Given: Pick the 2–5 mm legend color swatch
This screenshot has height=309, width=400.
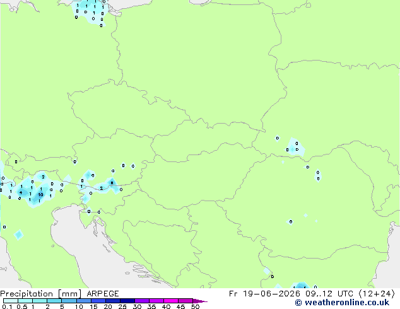Looking at the screenshot, I should click(54, 301).
